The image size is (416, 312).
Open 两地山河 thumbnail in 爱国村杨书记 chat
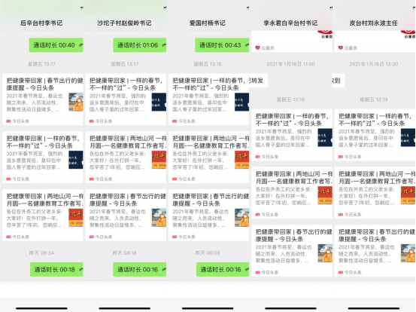241,160
